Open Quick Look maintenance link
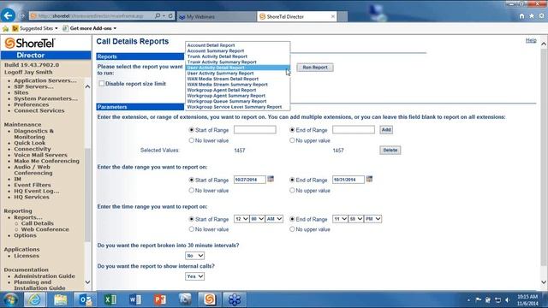The image size is (548, 308). [30, 143]
